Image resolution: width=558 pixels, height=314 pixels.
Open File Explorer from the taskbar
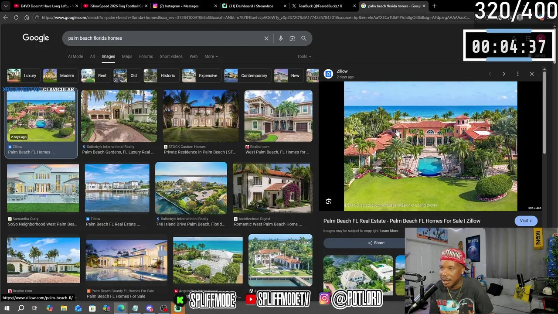(x=64, y=308)
